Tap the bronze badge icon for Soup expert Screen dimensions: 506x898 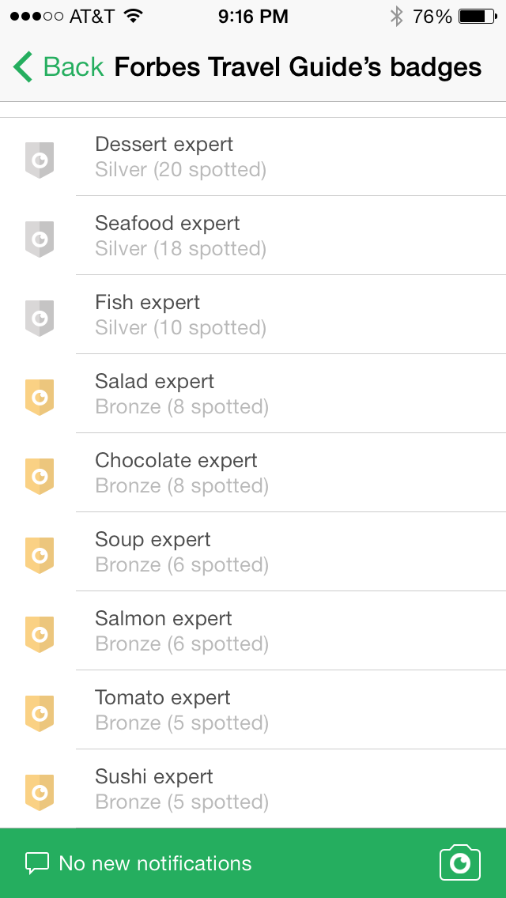(x=40, y=555)
